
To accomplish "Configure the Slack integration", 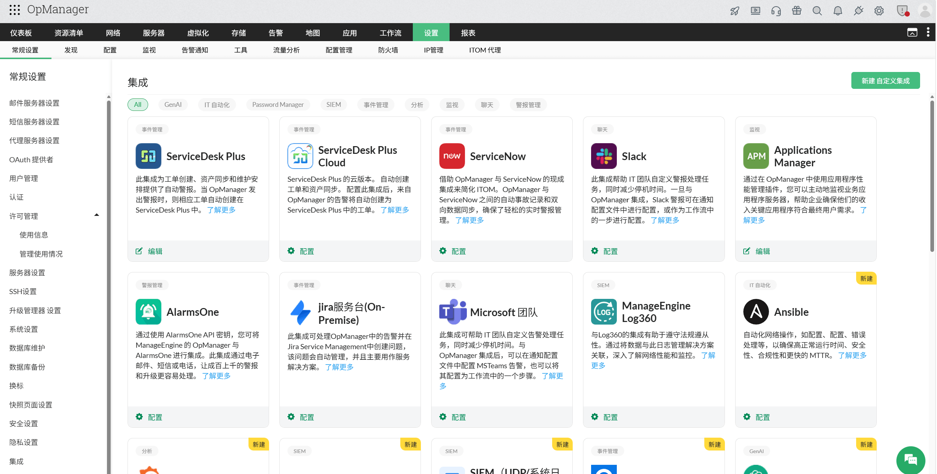I will [604, 251].
